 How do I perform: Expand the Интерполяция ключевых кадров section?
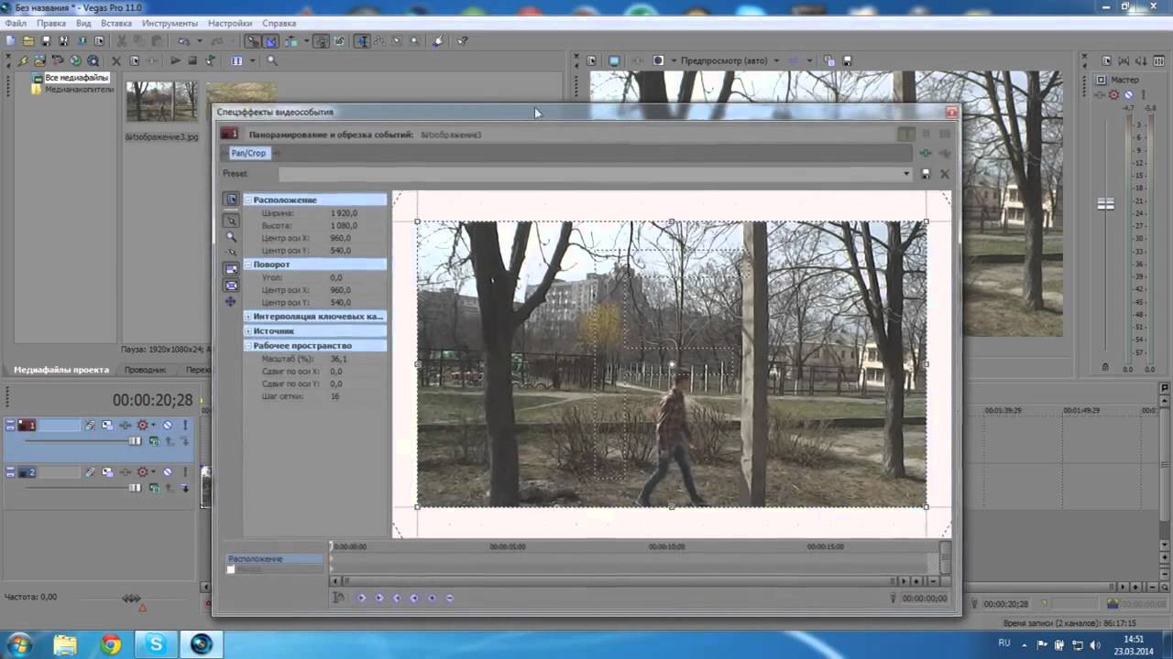[247, 317]
